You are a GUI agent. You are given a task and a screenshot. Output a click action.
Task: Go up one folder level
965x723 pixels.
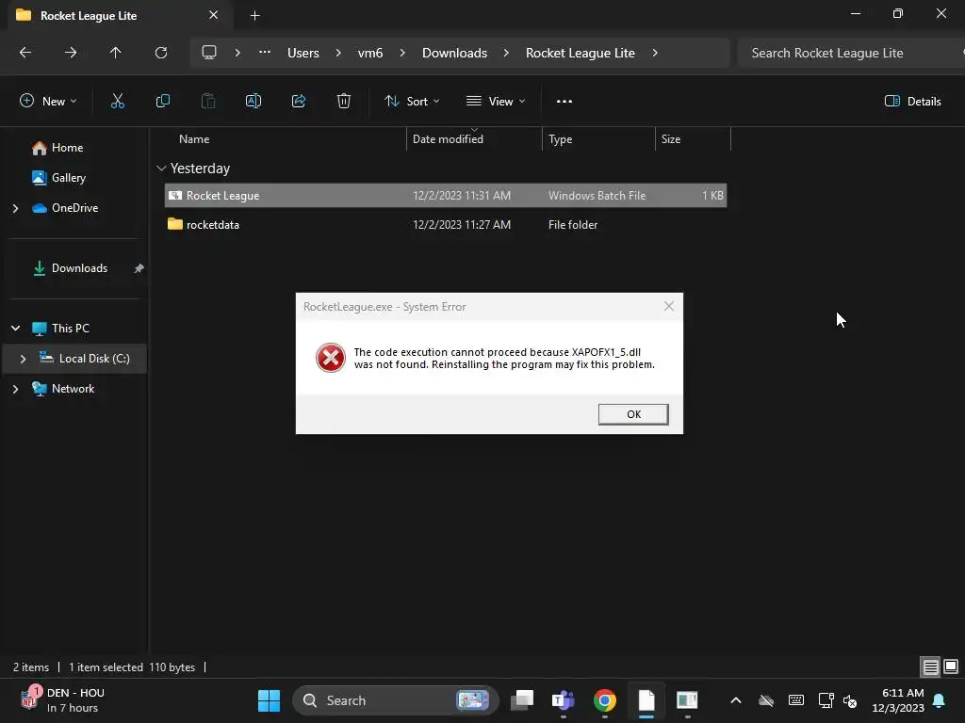[x=115, y=53]
